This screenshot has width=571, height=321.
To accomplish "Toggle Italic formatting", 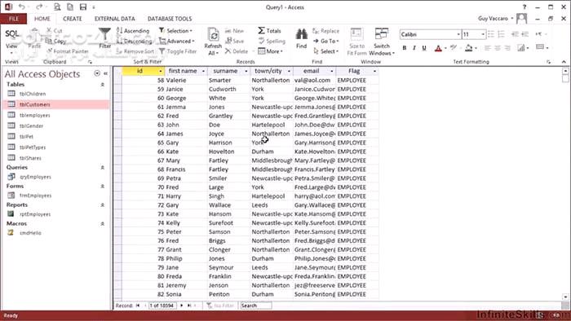I will coord(414,48).
